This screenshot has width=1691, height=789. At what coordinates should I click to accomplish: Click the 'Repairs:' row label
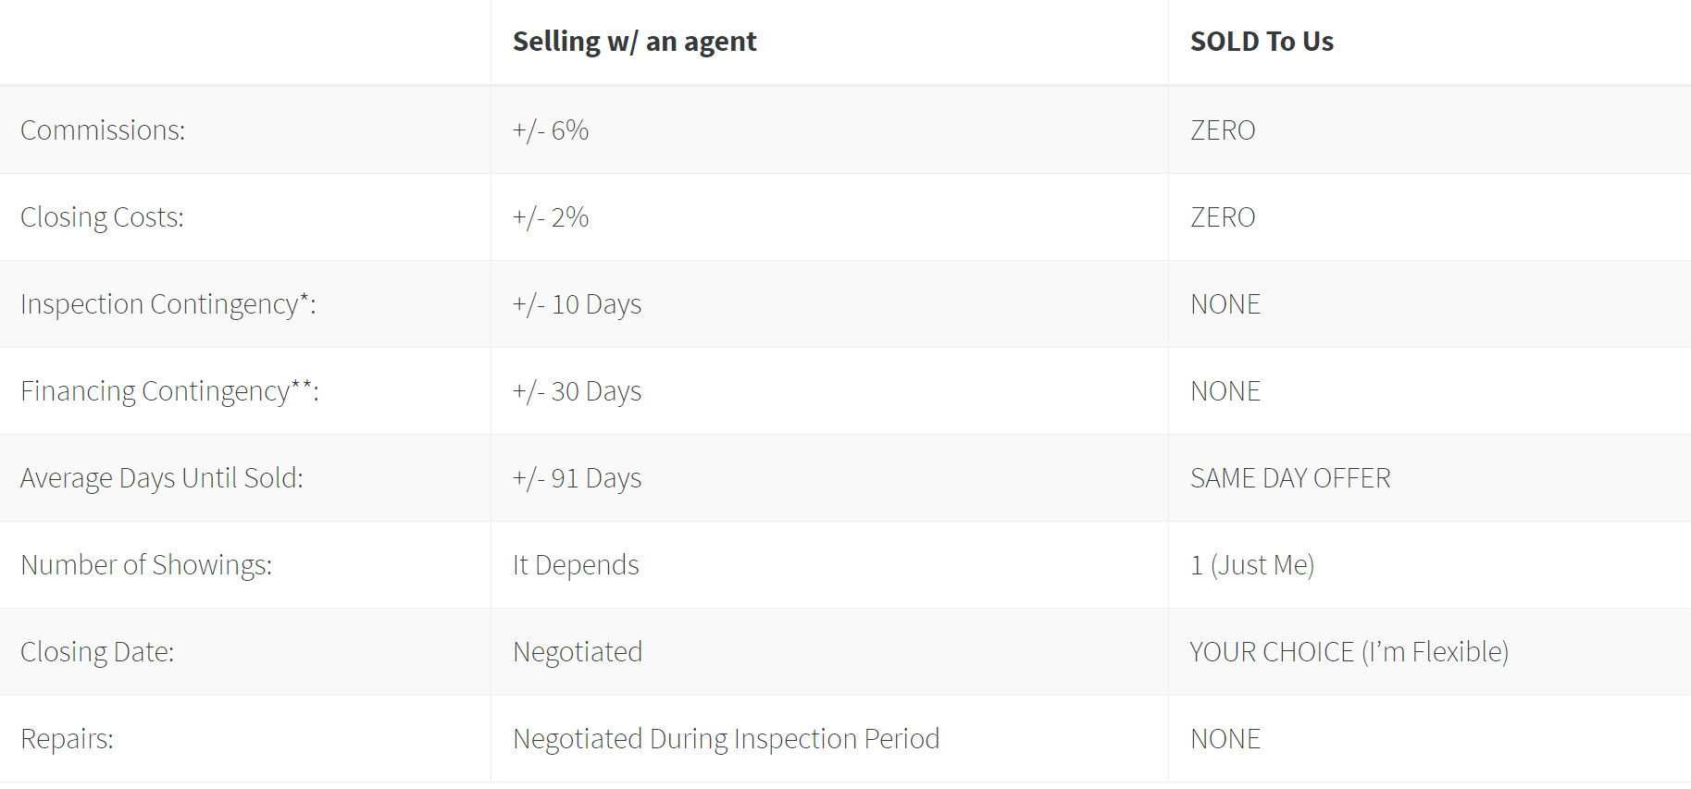click(67, 739)
